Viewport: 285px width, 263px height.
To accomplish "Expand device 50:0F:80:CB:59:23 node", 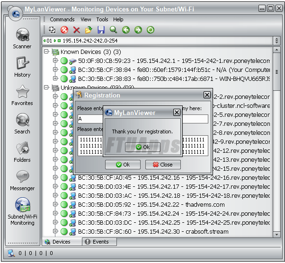I will click(55, 61).
